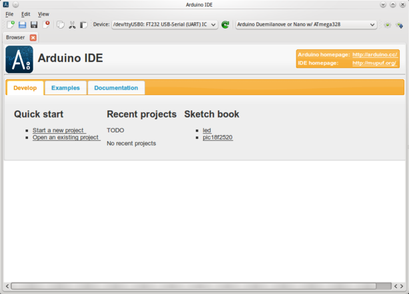This screenshot has height=294, width=409.
Task: Click the Paste clipboard icon
Action: pos(83,25)
